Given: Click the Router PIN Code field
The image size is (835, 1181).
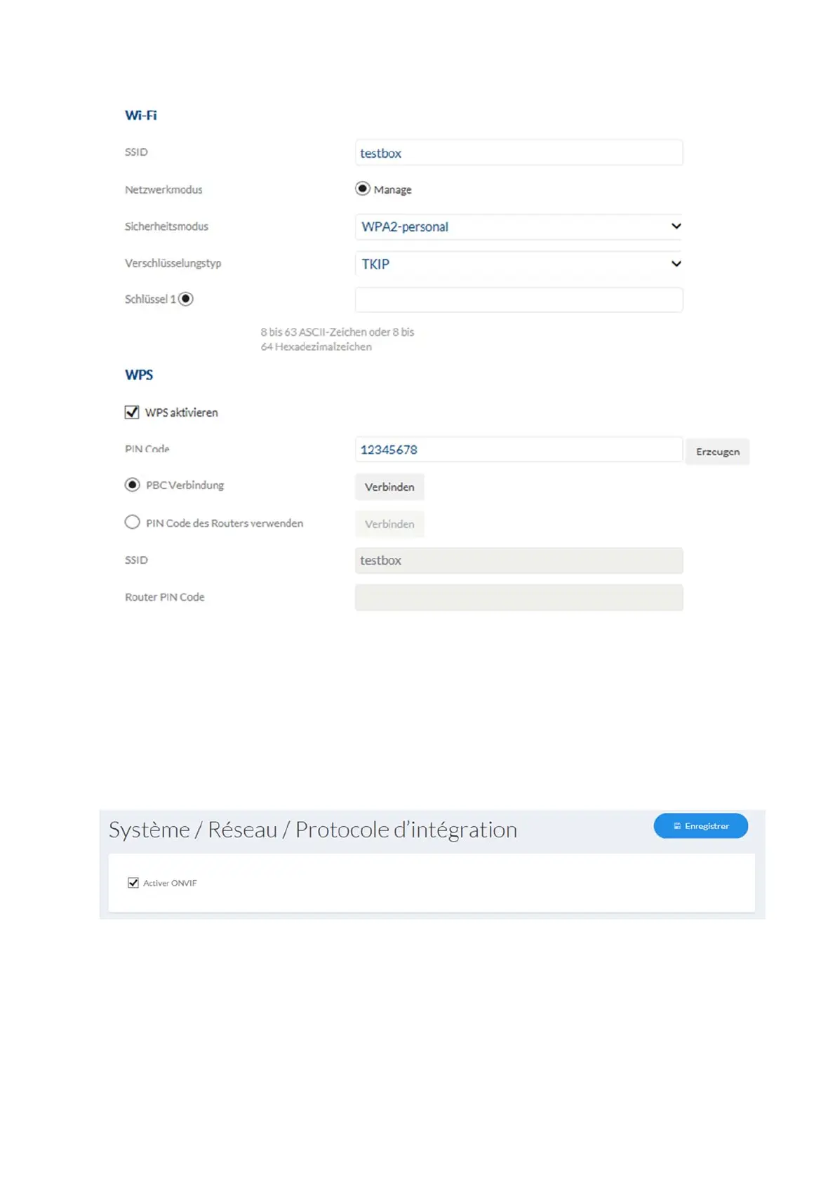Looking at the screenshot, I should (x=518, y=598).
